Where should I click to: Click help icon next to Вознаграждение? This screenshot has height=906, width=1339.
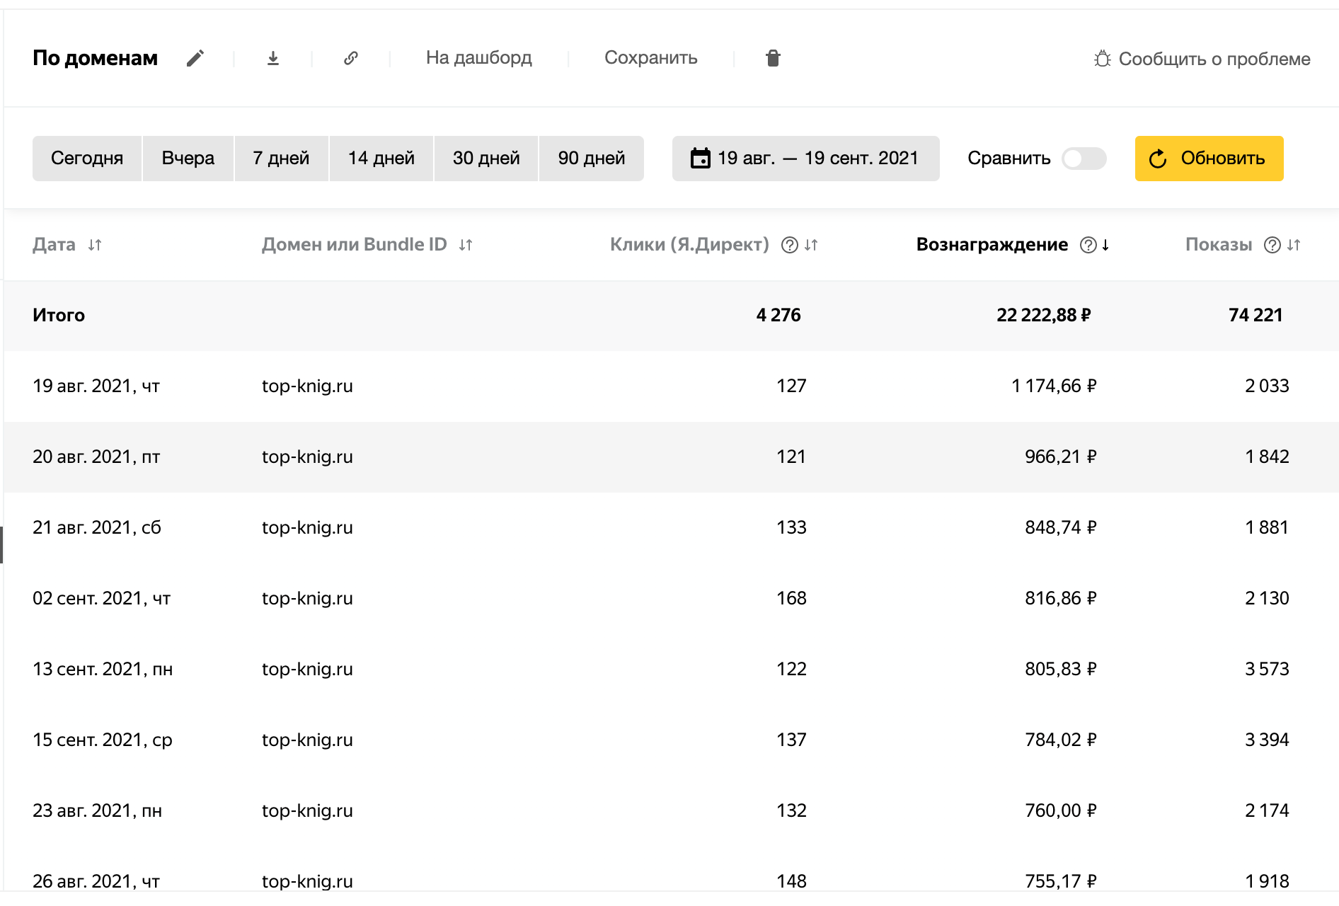pyautogui.click(x=1088, y=245)
